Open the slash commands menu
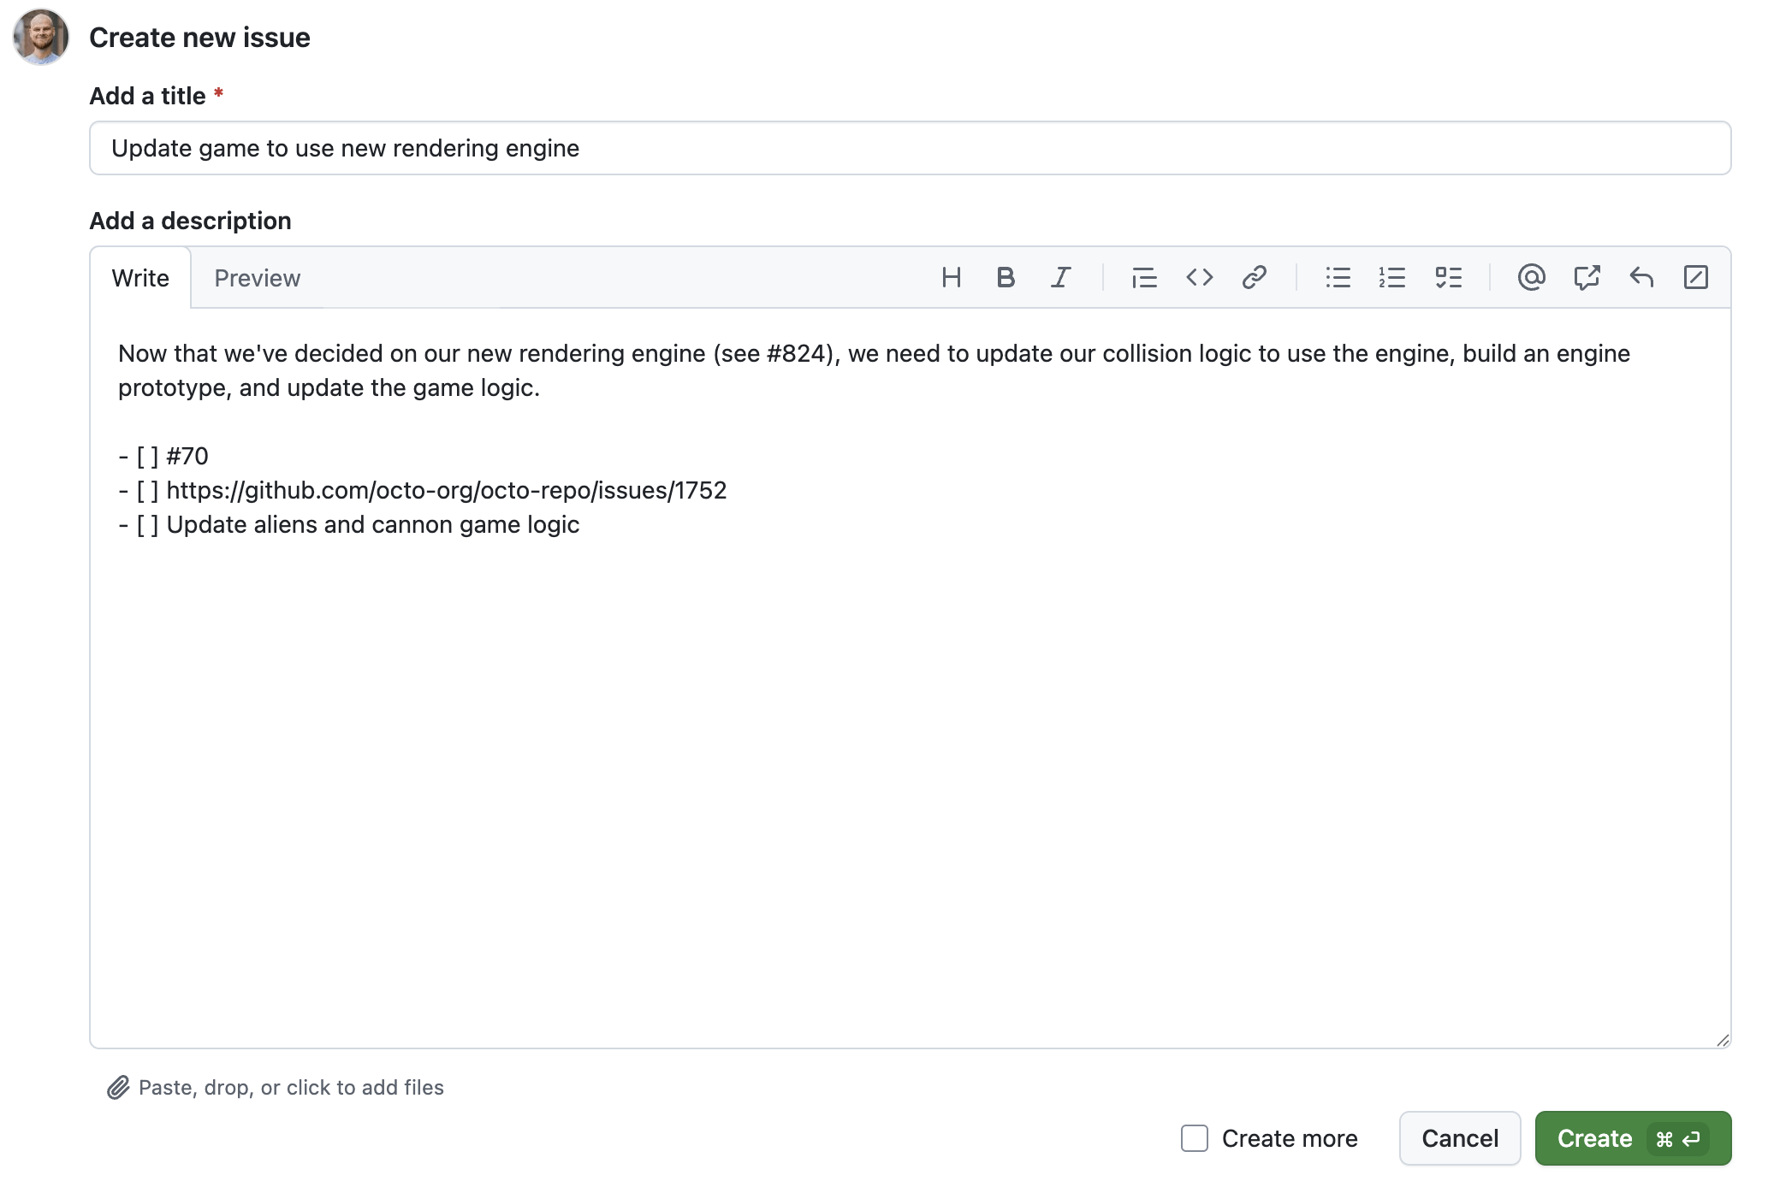Viewport: 1768px width, 1187px height. pyautogui.click(x=1697, y=277)
